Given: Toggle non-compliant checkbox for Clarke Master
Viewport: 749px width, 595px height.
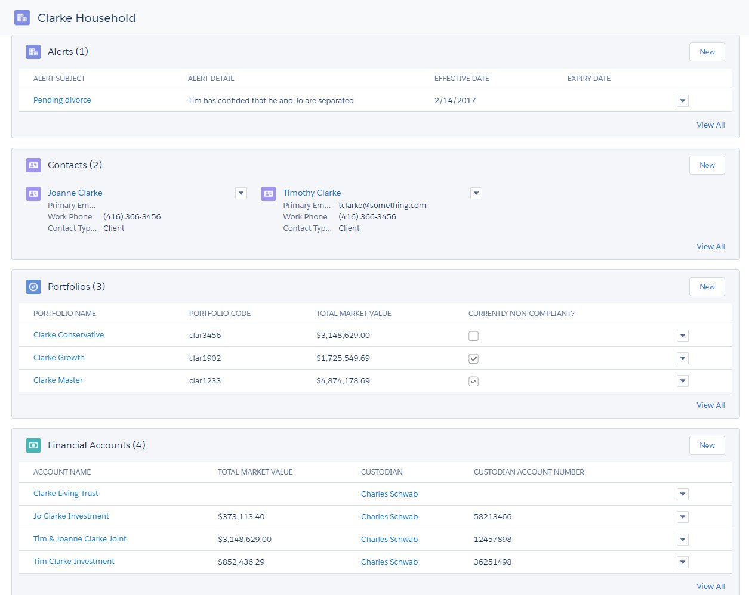Looking at the screenshot, I should pyautogui.click(x=473, y=382).
